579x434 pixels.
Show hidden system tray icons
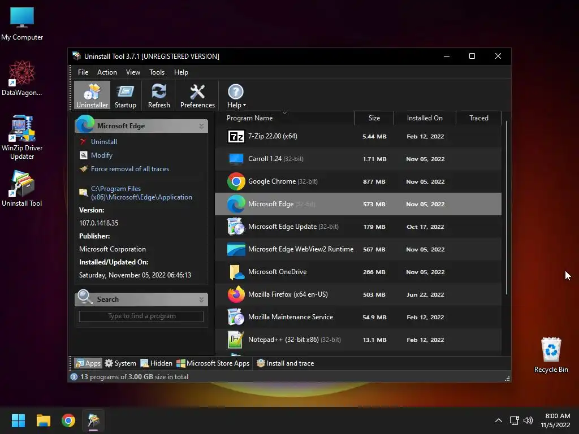tap(499, 420)
